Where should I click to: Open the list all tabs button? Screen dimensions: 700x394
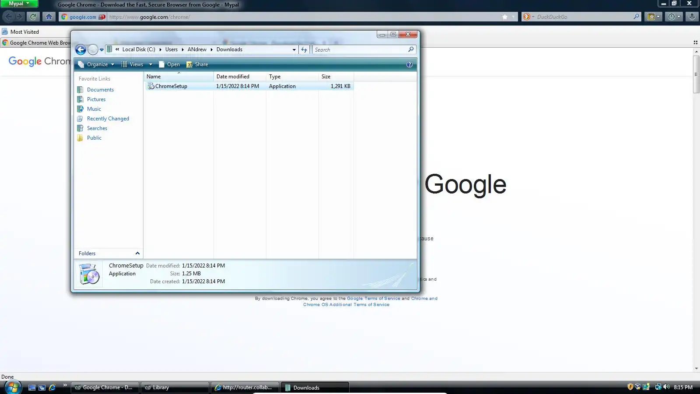[695, 42]
